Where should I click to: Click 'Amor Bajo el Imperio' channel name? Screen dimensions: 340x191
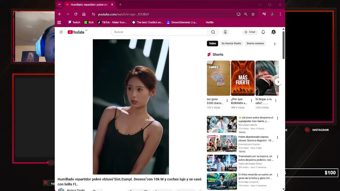(x=248, y=182)
